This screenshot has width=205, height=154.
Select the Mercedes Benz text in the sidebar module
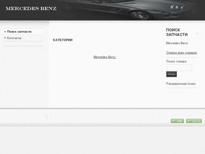click(x=177, y=43)
